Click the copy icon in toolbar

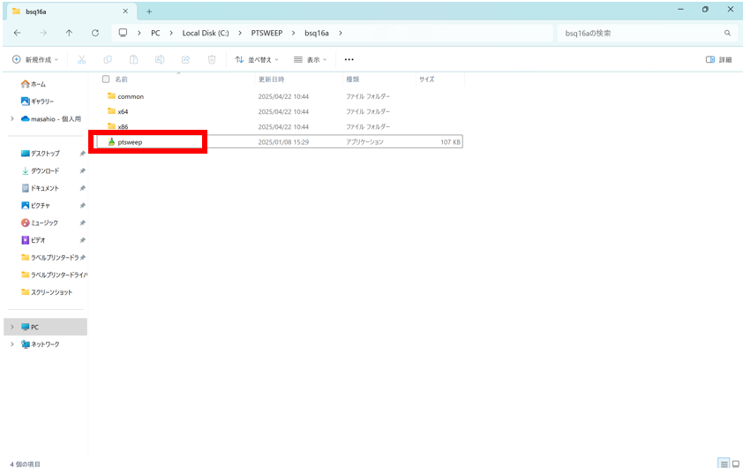(108, 59)
